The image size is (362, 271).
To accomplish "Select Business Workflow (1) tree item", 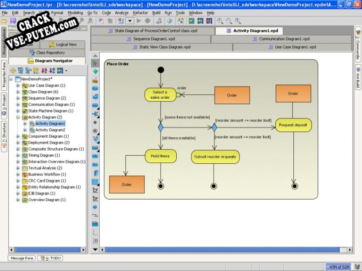I will pos(47,174).
